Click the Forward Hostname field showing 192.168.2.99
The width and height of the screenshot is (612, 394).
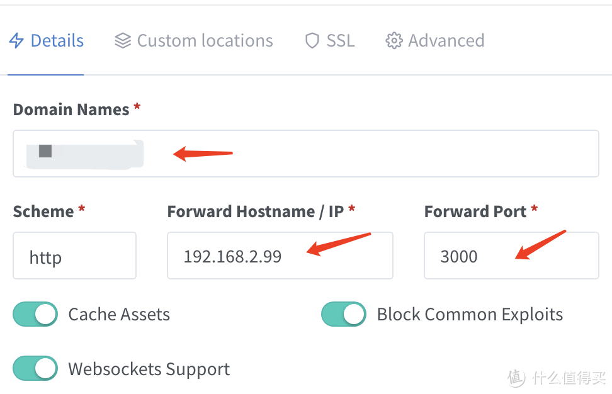click(280, 256)
